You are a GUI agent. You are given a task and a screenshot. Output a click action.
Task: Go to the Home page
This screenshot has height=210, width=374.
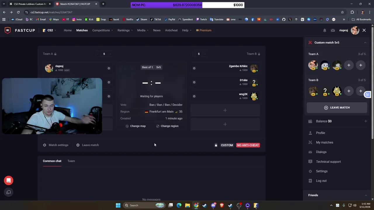coord(67,30)
